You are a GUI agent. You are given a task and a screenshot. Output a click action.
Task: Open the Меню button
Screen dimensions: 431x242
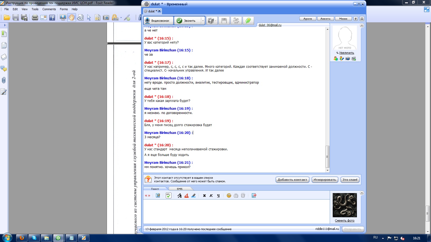pyautogui.click(x=343, y=19)
